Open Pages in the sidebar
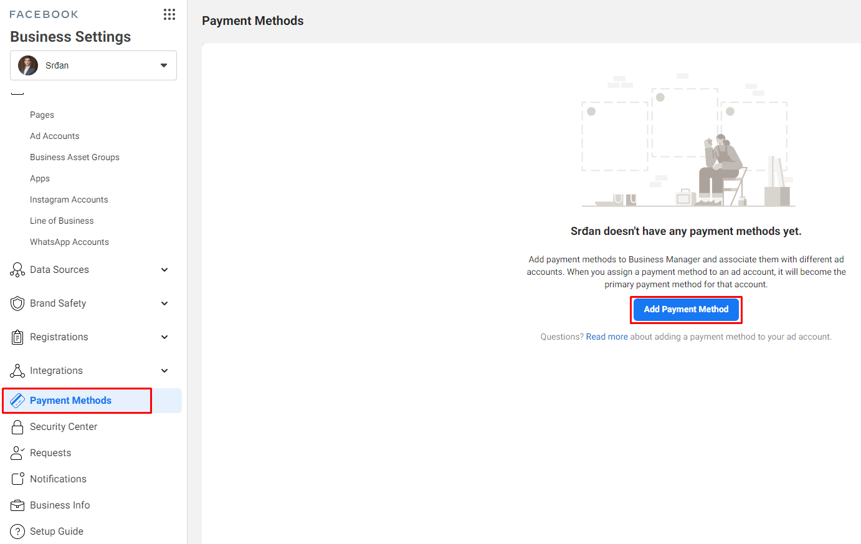861x544 pixels. 42,115
